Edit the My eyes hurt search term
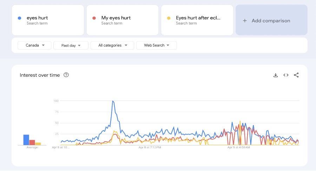Image resolution: width=316 pixels, height=171 pixels. (123, 20)
